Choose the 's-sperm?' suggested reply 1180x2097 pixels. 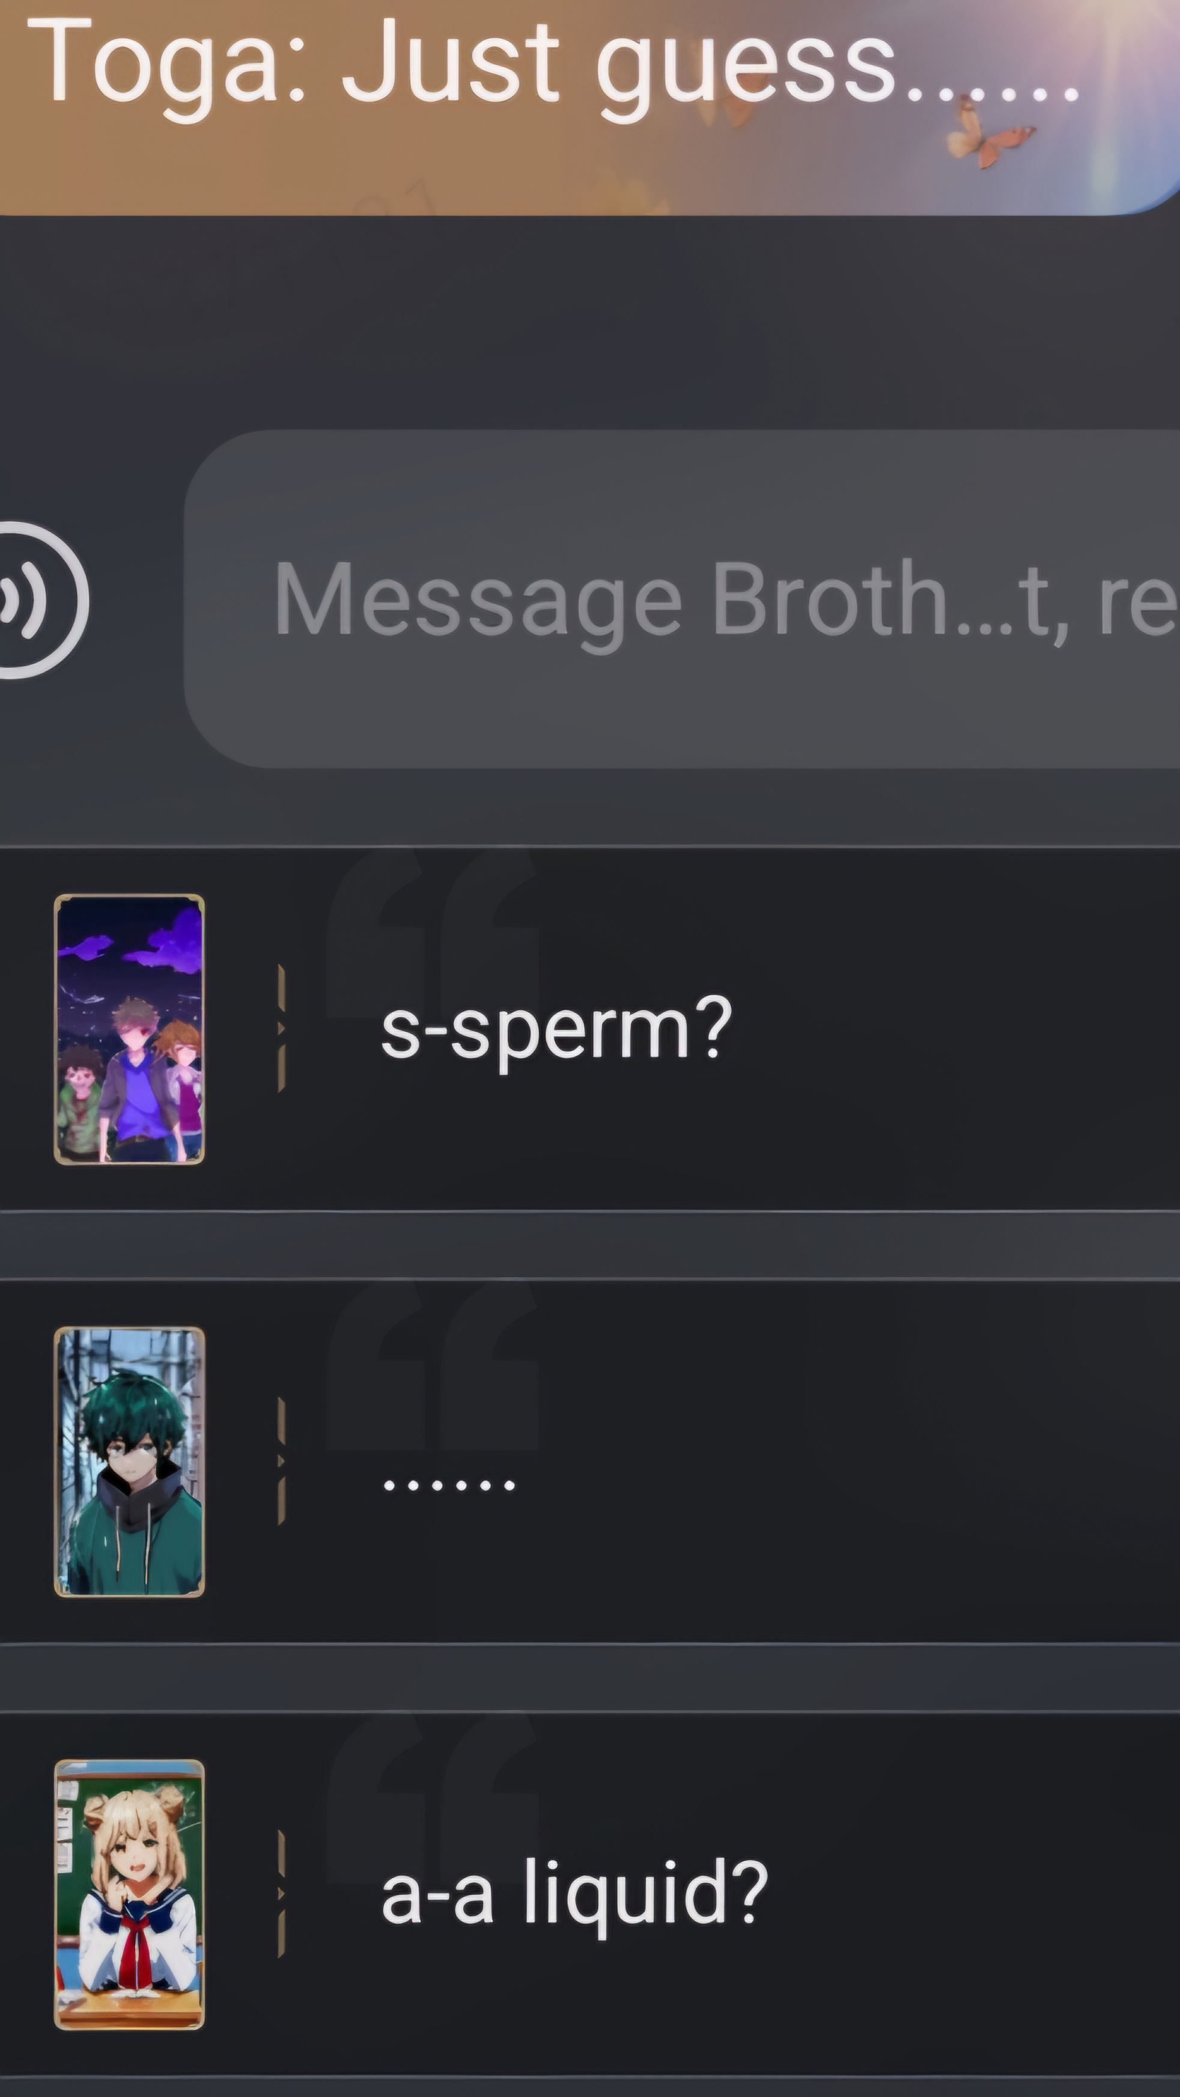click(x=590, y=1029)
